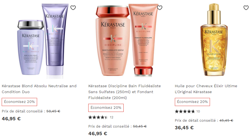This screenshot has width=251, height=138.
Task: Open the Élixir Ultime oil bottle image
Action: 214,40
